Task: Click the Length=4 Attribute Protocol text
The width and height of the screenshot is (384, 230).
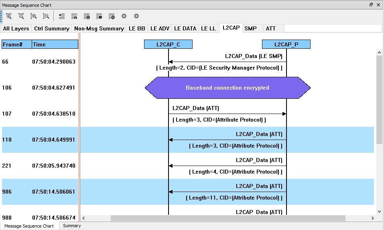Action: point(236,172)
